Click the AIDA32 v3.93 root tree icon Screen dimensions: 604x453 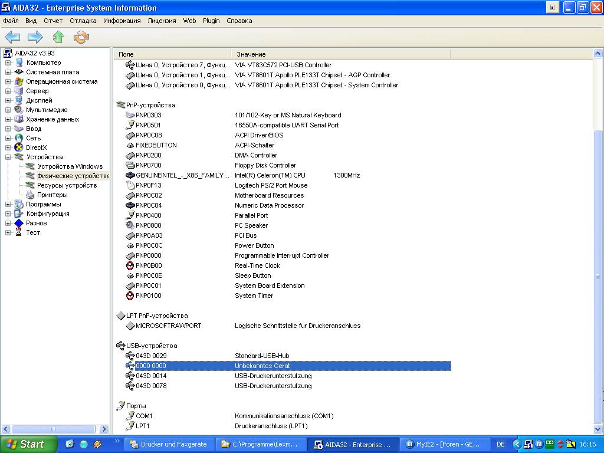pos(7,53)
